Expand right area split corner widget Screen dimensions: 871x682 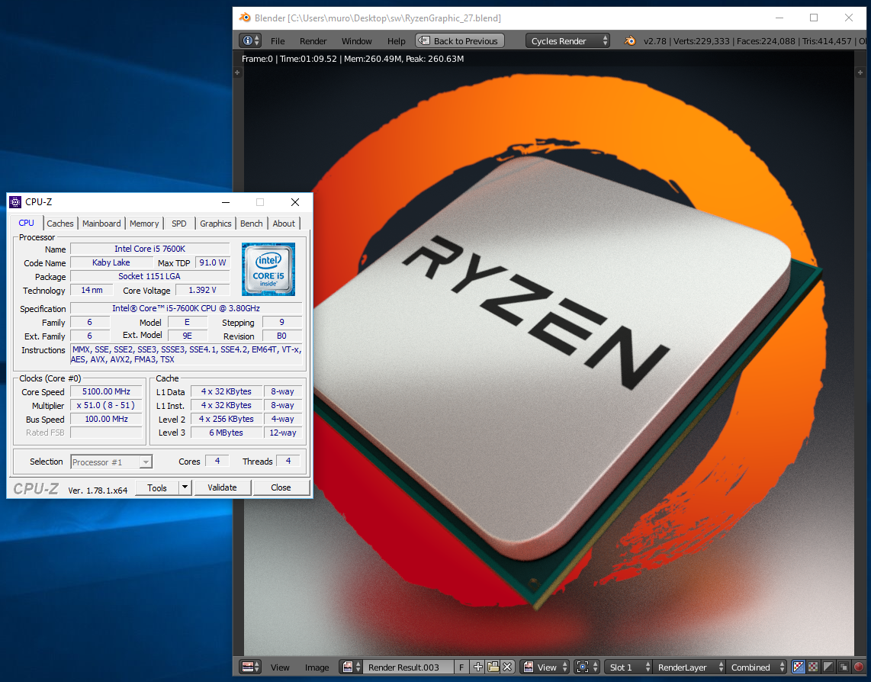click(x=860, y=72)
